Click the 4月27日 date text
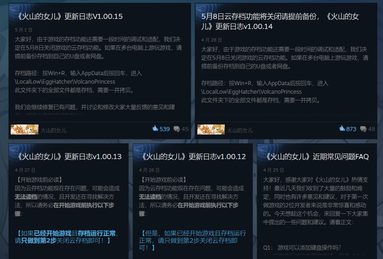The height and width of the screenshot is (259, 383). click(25, 170)
